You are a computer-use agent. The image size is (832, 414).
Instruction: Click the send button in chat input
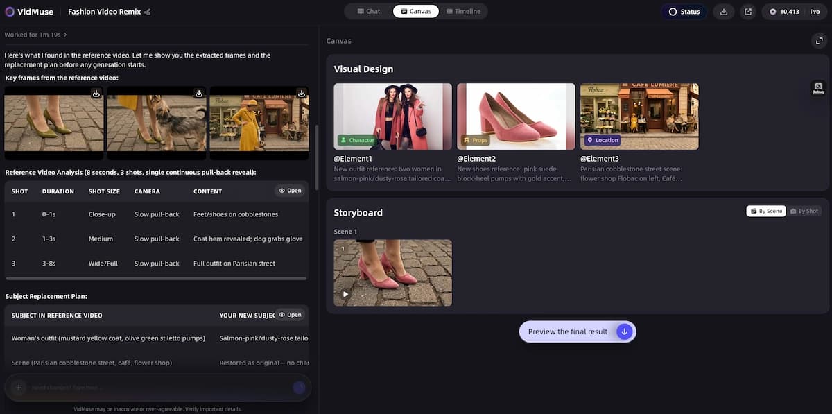pyautogui.click(x=299, y=388)
